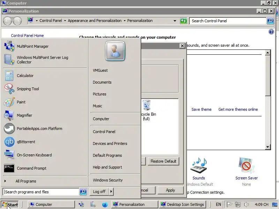Click the network tray icon
The height and width of the screenshot is (209, 279).
[x=238, y=204]
